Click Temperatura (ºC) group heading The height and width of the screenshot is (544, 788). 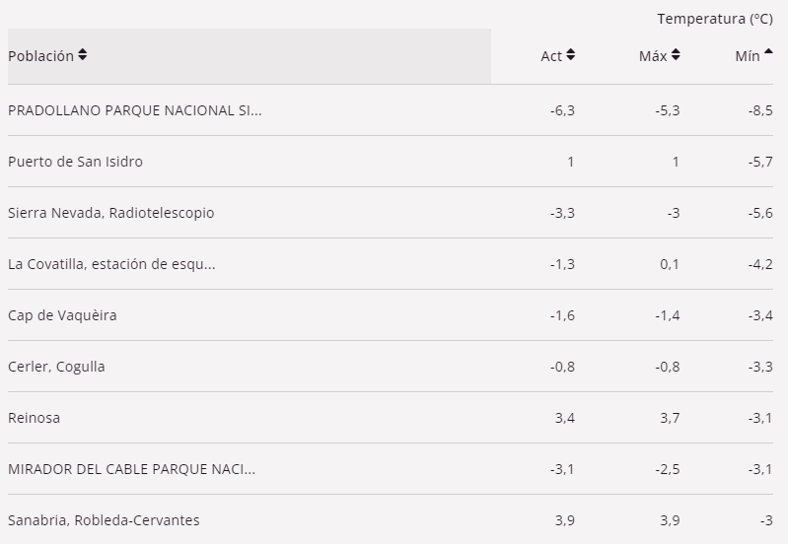point(715,19)
